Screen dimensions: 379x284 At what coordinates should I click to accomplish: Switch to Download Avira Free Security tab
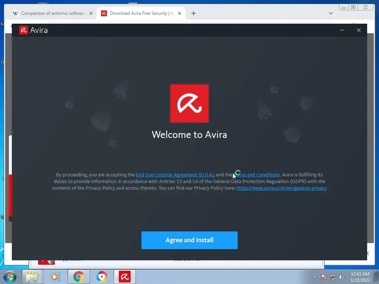(x=141, y=13)
